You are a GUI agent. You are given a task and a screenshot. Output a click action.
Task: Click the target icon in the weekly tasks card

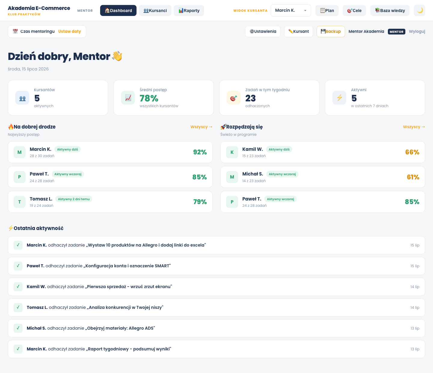[x=234, y=98]
